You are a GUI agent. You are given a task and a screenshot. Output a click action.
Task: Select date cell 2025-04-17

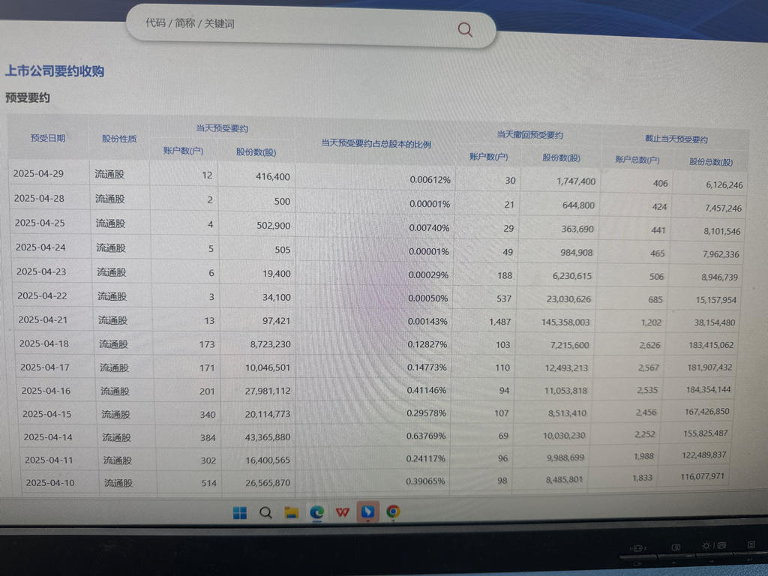tap(45, 367)
